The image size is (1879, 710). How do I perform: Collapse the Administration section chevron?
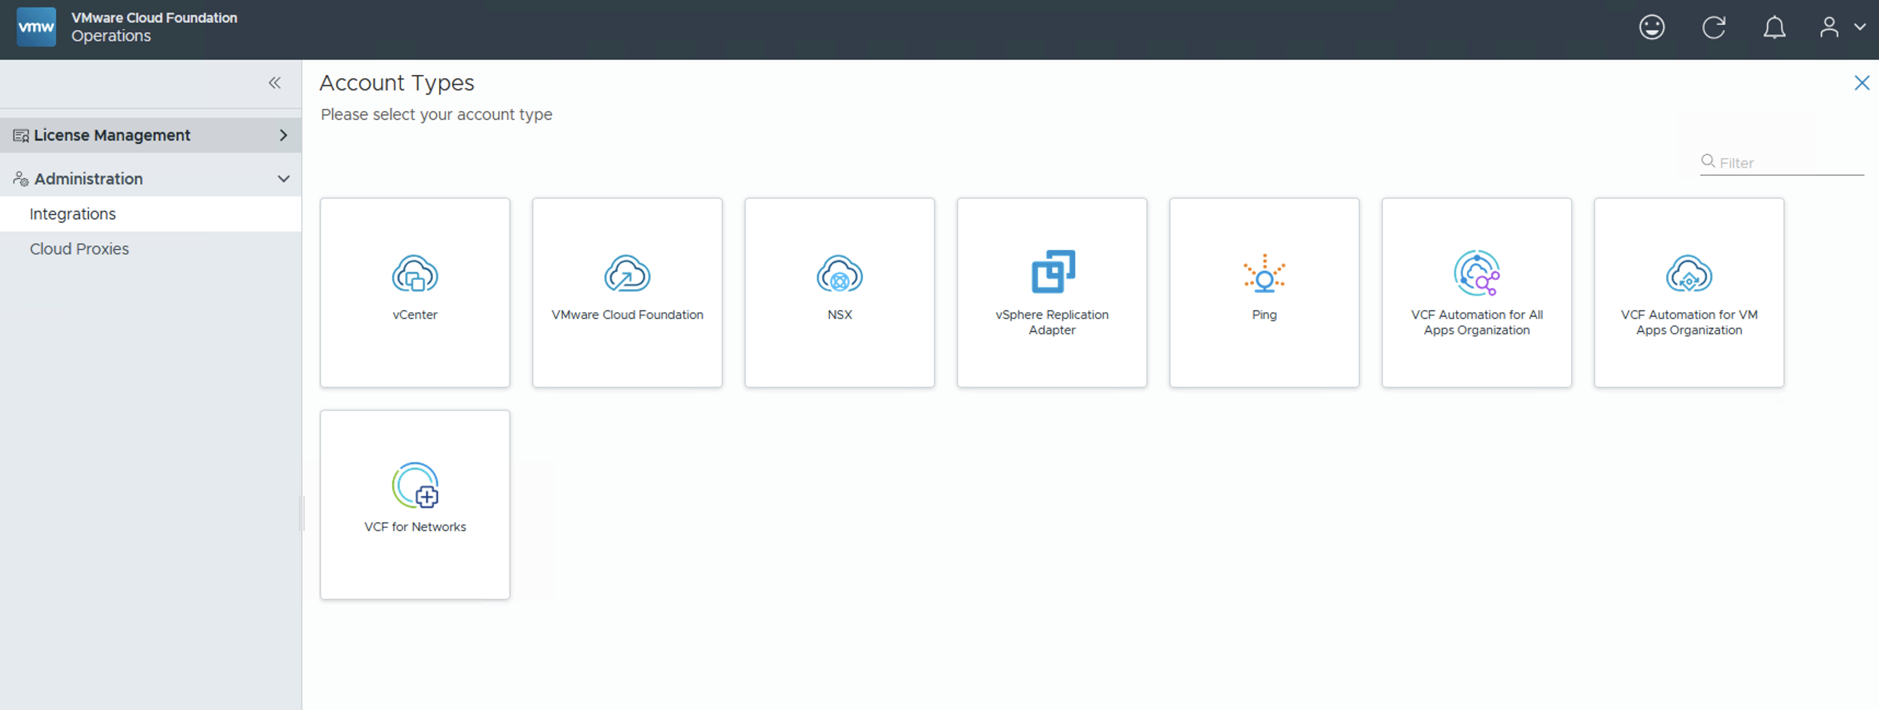[x=283, y=178]
